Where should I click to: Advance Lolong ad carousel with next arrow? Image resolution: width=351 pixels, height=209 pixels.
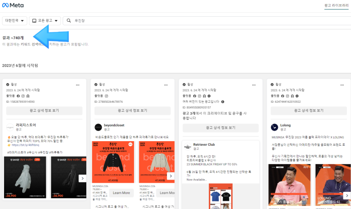tap(347, 195)
